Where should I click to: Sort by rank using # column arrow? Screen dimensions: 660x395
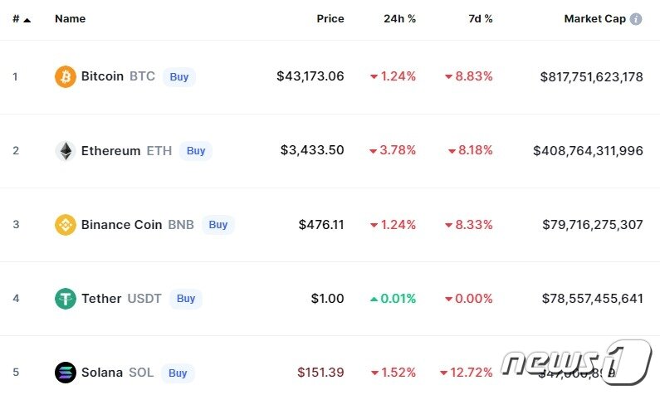pyautogui.click(x=27, y=19)
